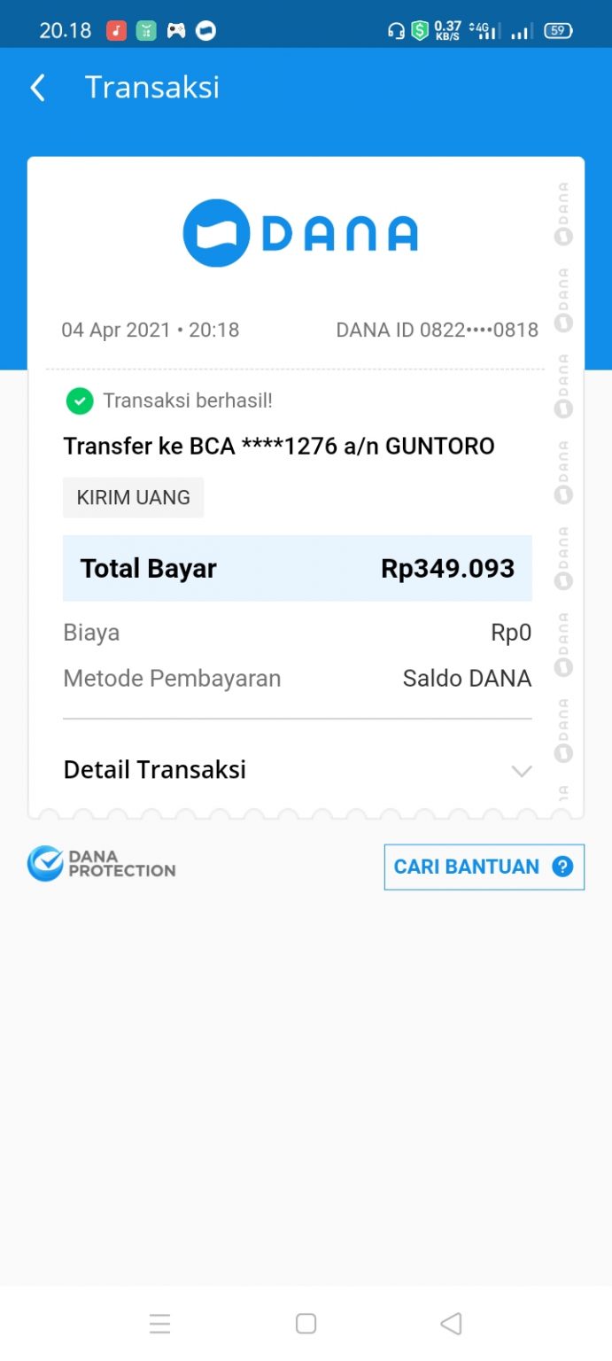Tap the Metode Pembayaran Saldo DANA row
The image size is (612, 1361).
[x=298, y=679]
